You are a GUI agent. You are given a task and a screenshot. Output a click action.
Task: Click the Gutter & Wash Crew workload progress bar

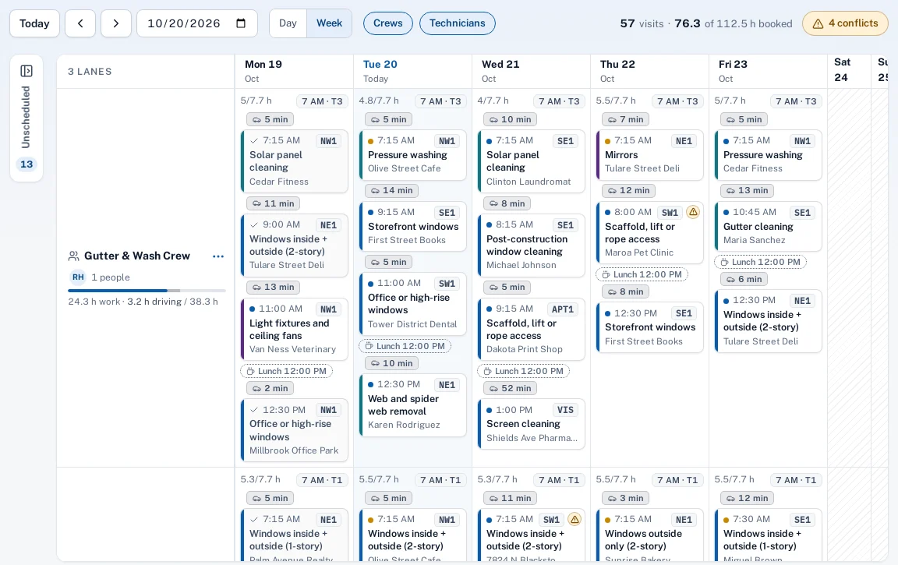tap(147, 291)
